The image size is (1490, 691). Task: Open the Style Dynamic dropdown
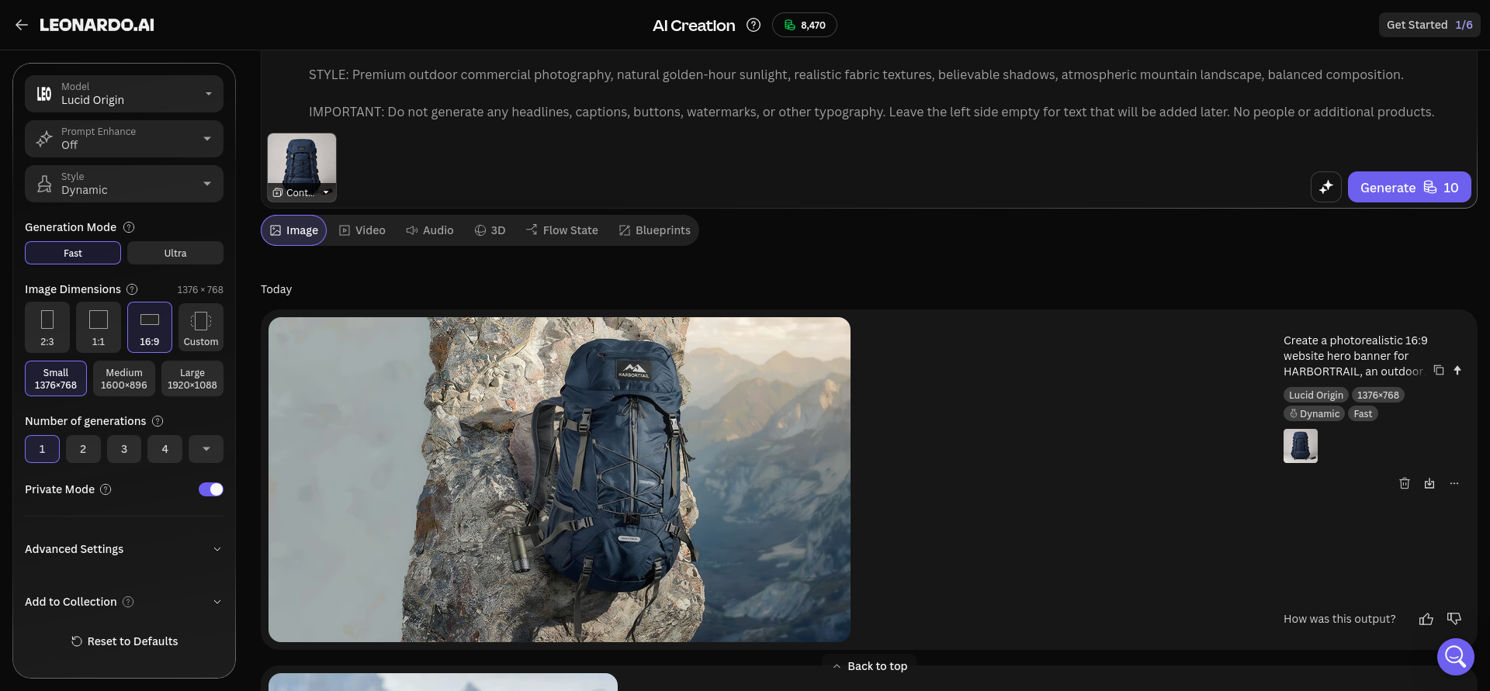pyautogui.click(x=124, y=184)
